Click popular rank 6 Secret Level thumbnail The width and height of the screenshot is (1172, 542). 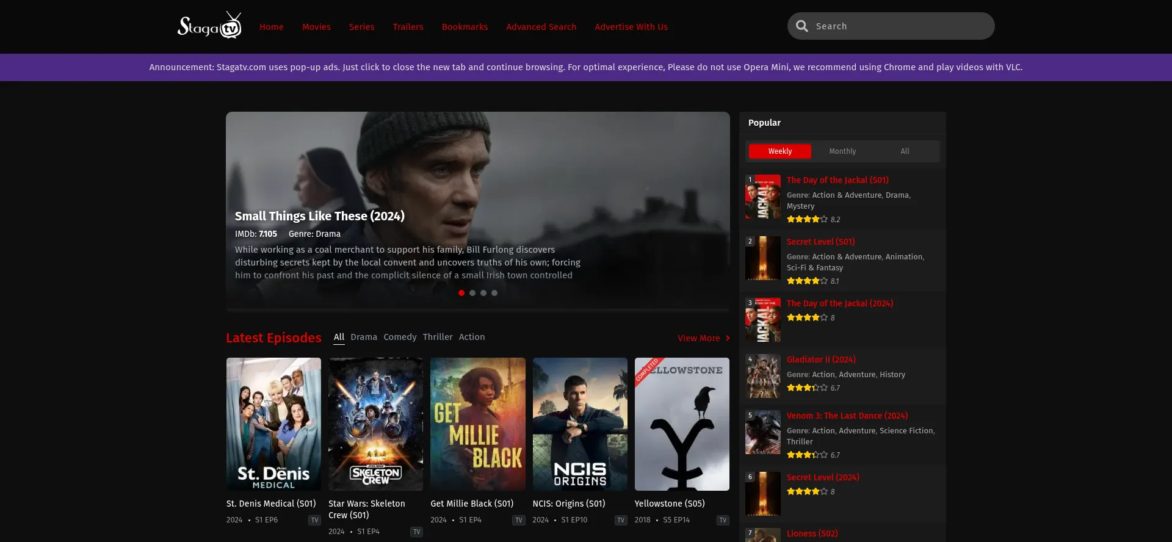click(x=763, y=494)
